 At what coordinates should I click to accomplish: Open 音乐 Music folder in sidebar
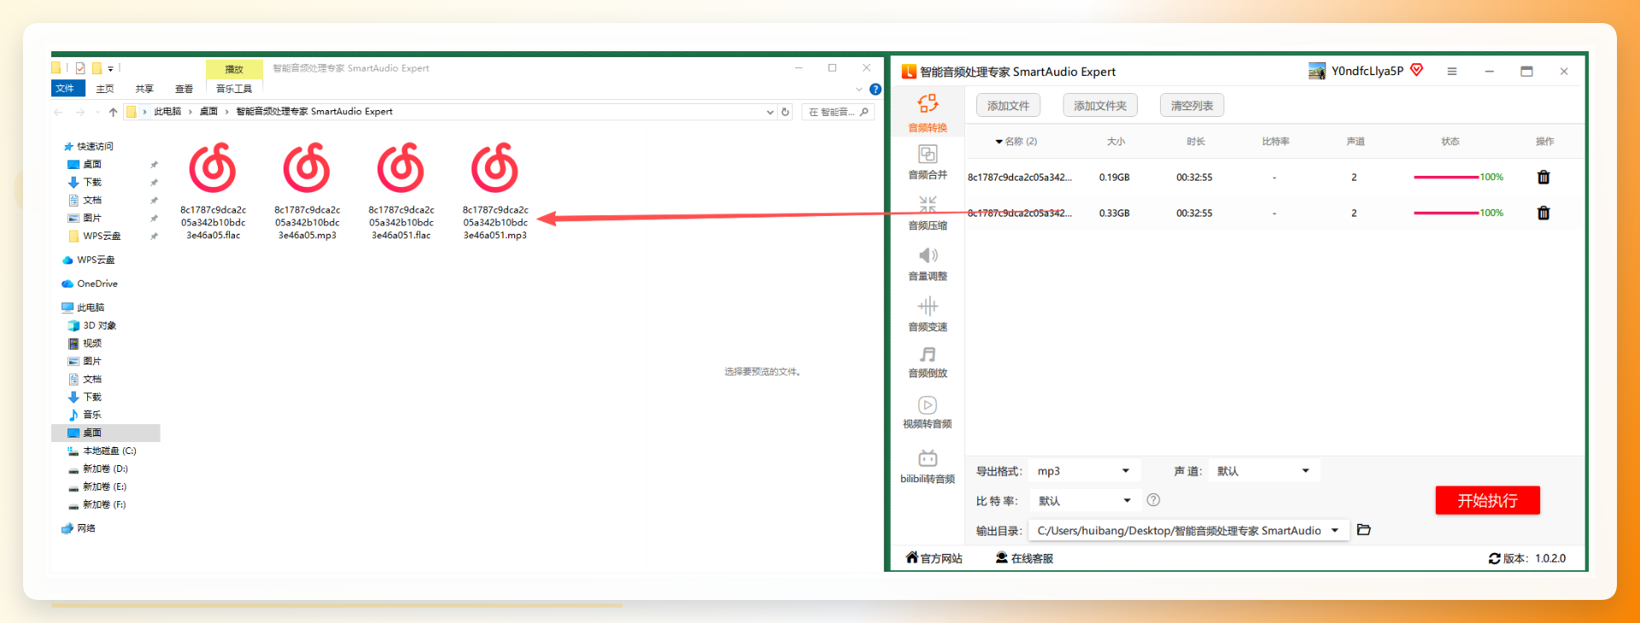coord(85,415)
